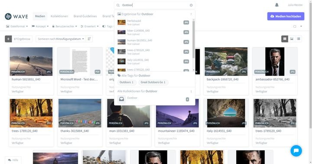Open the thanks-3615884_640 thumbnail

pos(80,113)
